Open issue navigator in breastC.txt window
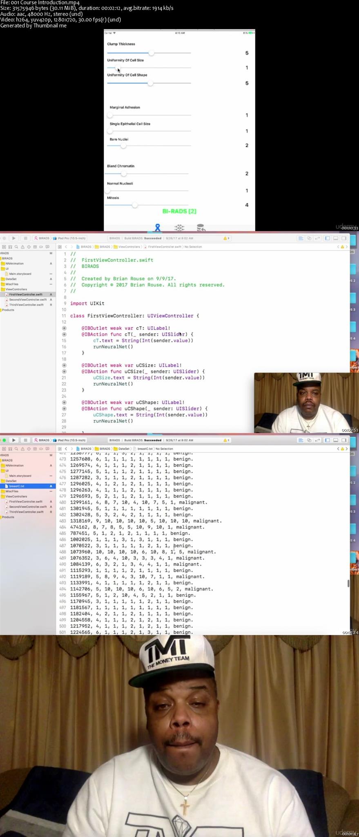The width and height of the screenshot is (359, 837). 22,449
